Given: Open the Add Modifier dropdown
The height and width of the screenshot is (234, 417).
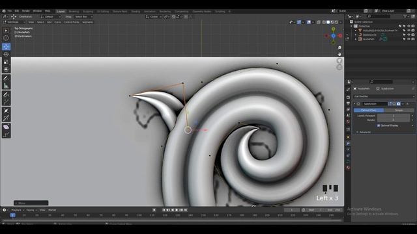Looking at the screenshot, I should click(384, 97).
